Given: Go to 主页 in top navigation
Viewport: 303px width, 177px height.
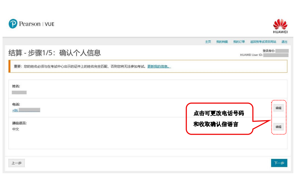Looking at the screenshot, I should pyautogui.click(x=208, y=42).
